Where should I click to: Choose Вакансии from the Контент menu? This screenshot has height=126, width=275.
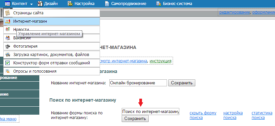click(52, 38)
